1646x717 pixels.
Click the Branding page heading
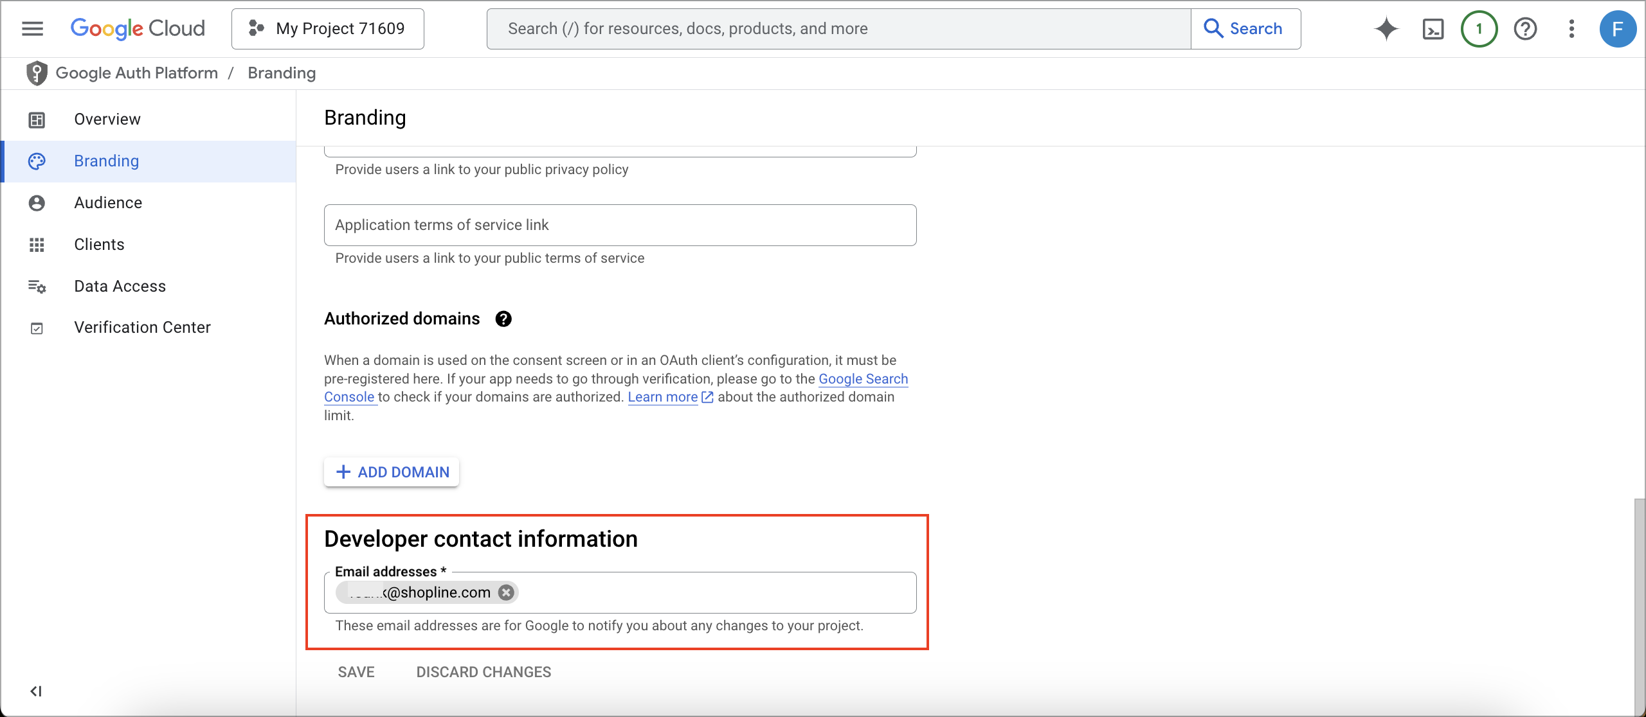coord(365,118)
